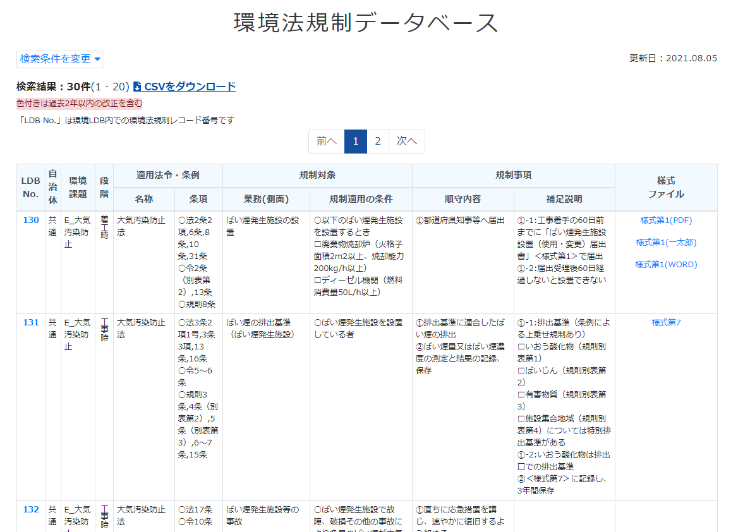Viewport: 738px width, 532px height.
Task: Expand the search condition panel chevron
Action: click(98, 59)
